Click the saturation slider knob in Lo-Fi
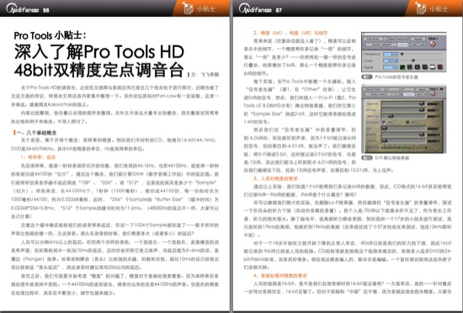Viewport: 463px width, 313px height. pos(385,141)
